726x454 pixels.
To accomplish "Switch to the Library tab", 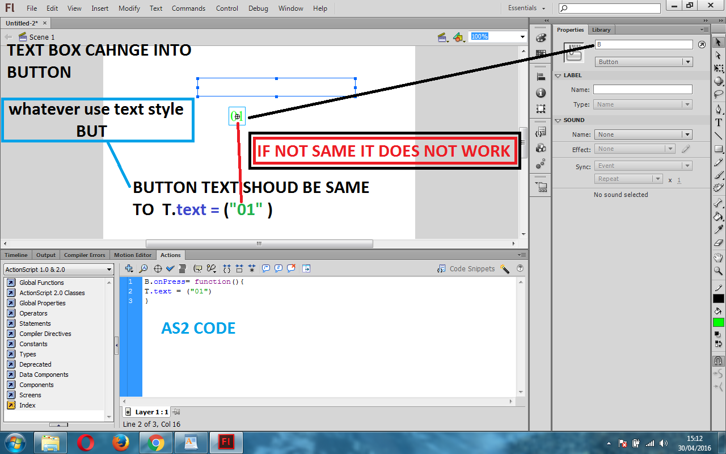I will click(x=601, y=30).
